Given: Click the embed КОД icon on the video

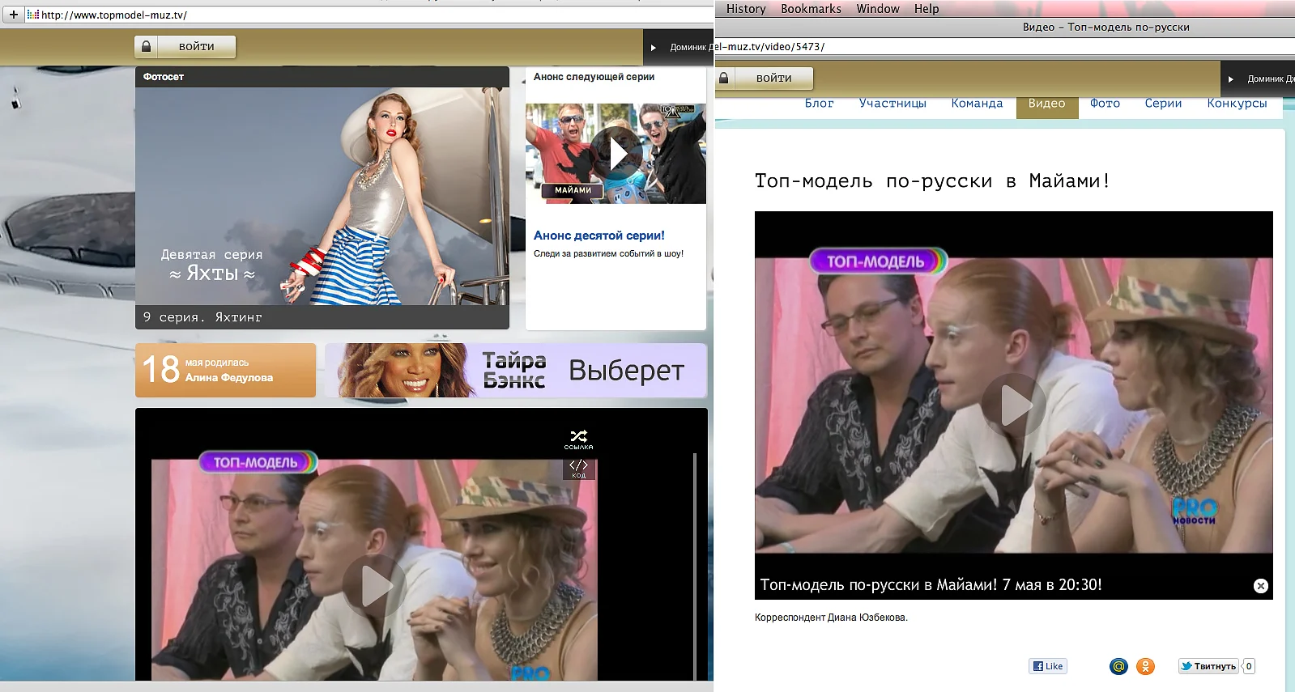Looking at the screenshot, I should 578,469.
